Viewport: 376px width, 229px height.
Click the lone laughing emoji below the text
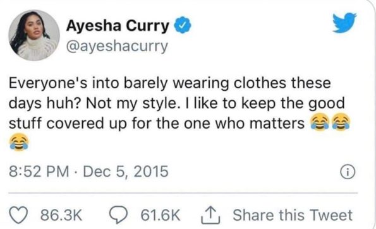(19, 142)
